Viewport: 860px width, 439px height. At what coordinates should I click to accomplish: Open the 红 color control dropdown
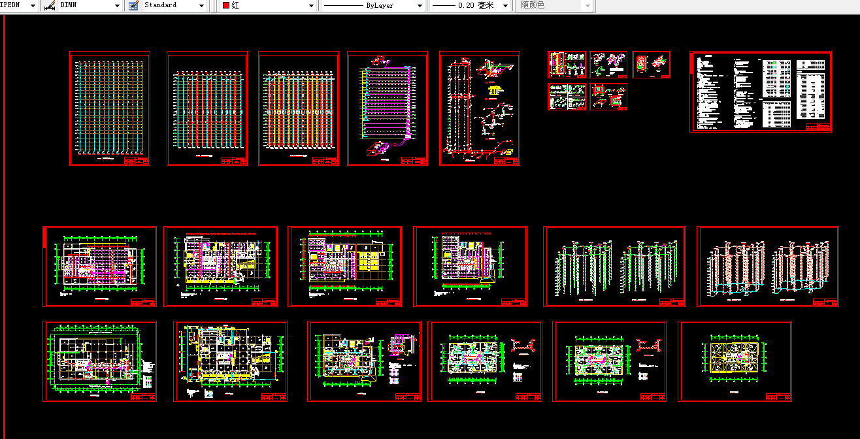click(x=312, y=5)
